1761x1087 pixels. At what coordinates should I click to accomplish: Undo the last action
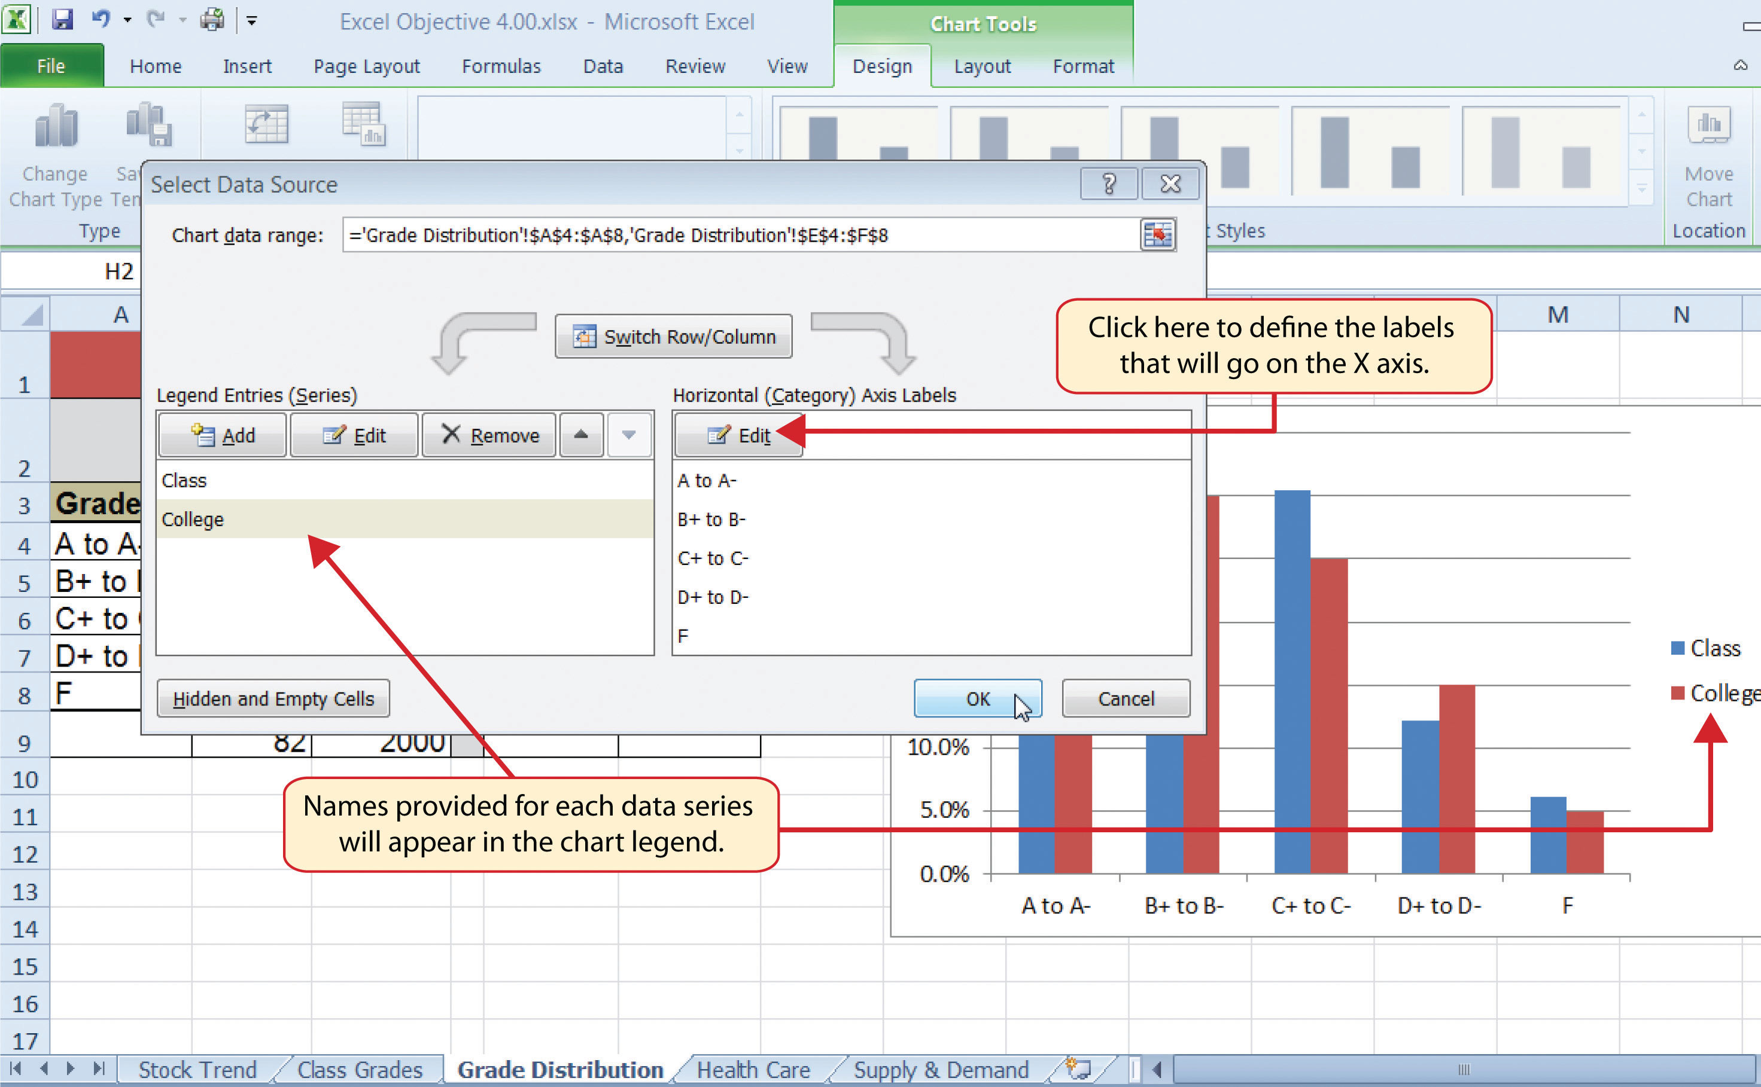tap(102, 20)
